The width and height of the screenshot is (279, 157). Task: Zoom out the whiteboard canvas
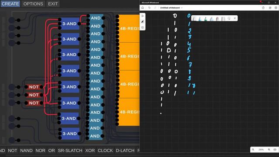(x=253, y=150)
